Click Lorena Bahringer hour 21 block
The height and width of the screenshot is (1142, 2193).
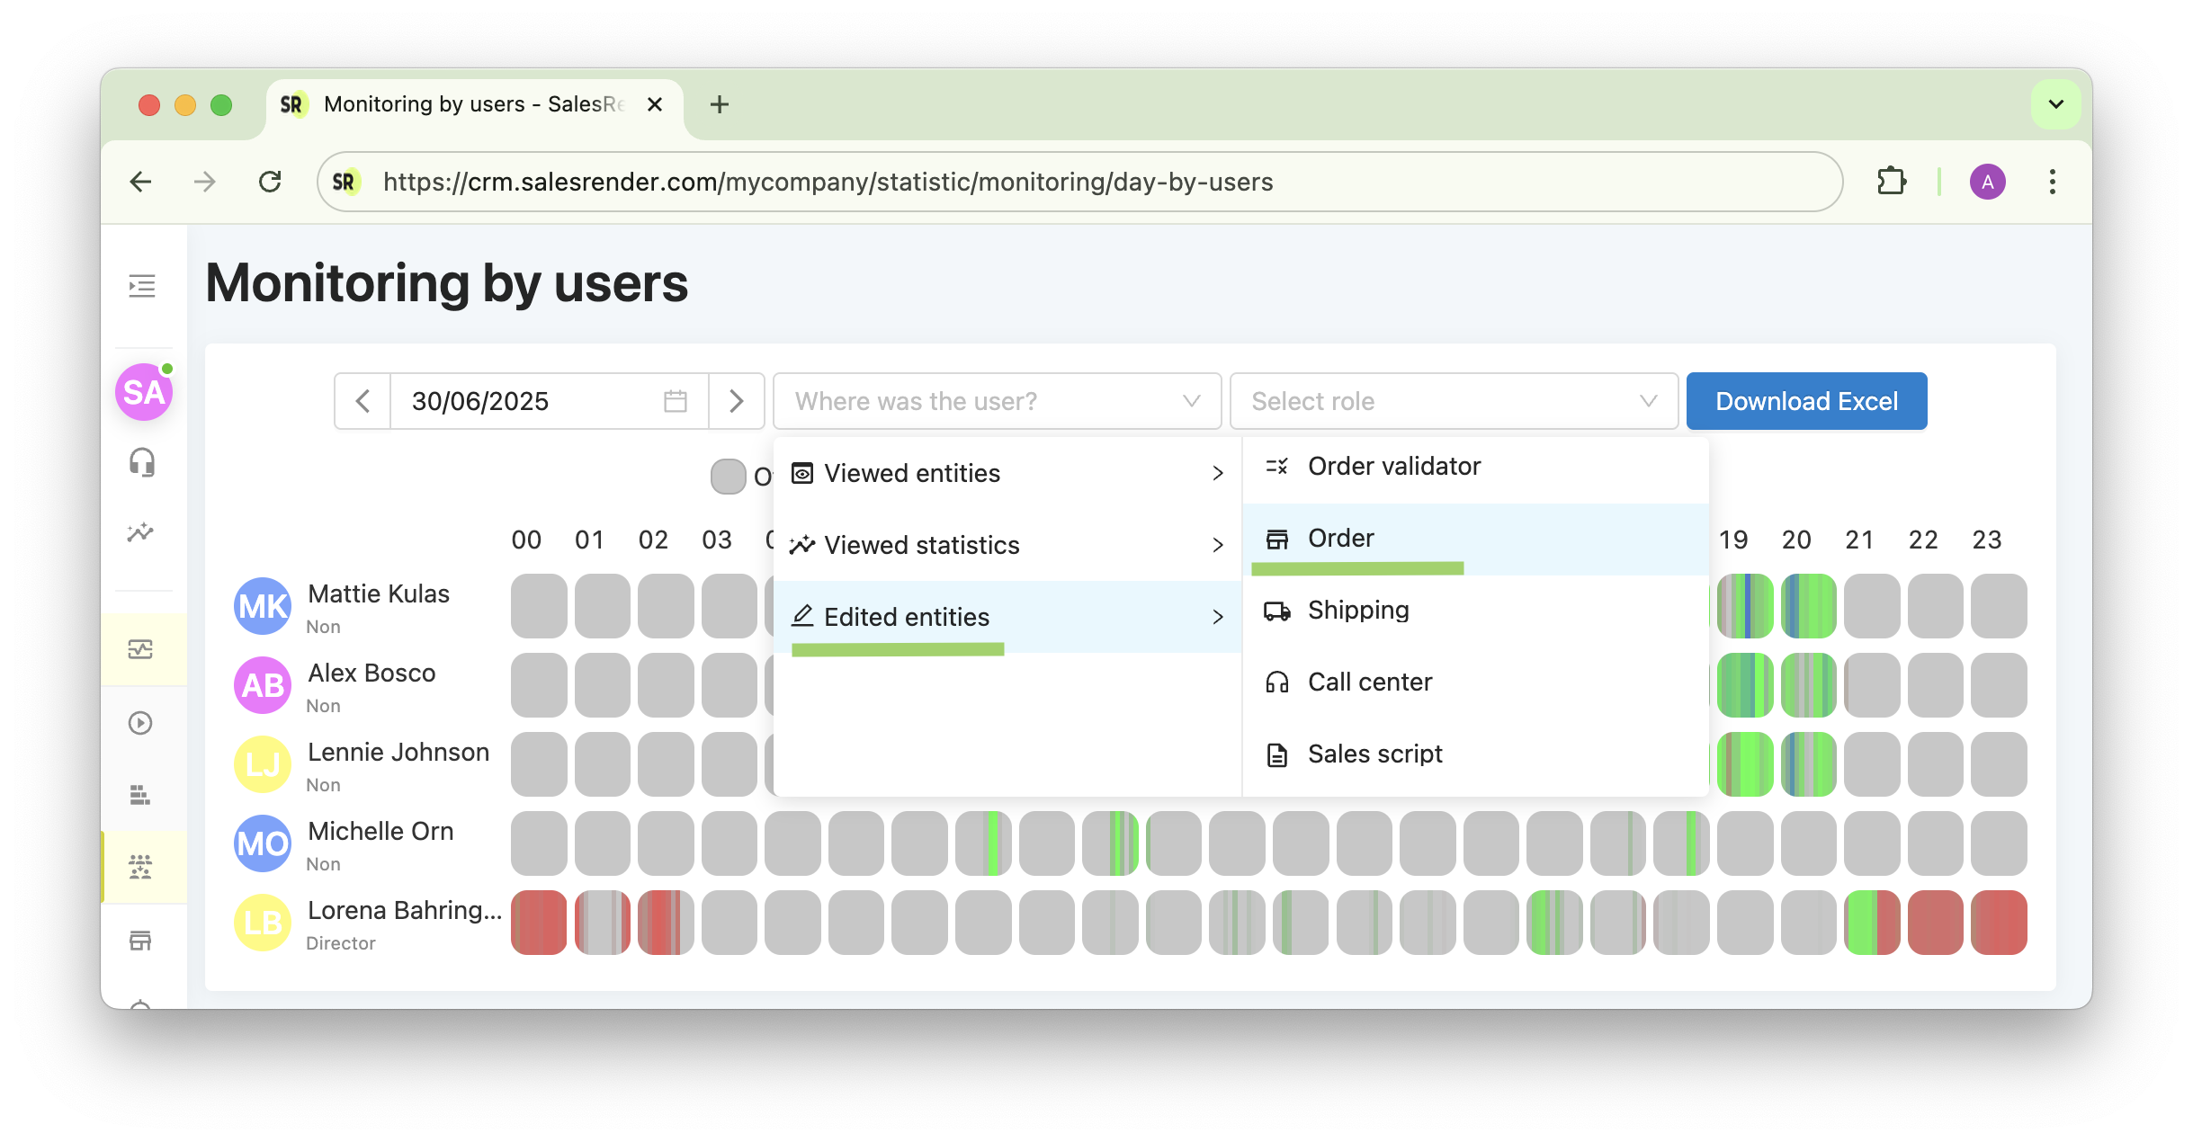coord(1872,923)
